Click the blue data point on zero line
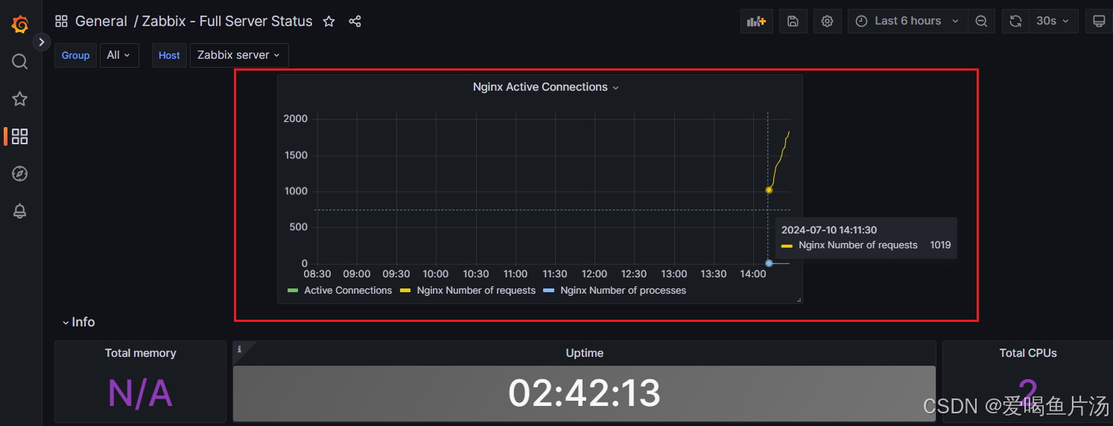1113x426 pixels. pyautogui.click(x=769, y=263)
